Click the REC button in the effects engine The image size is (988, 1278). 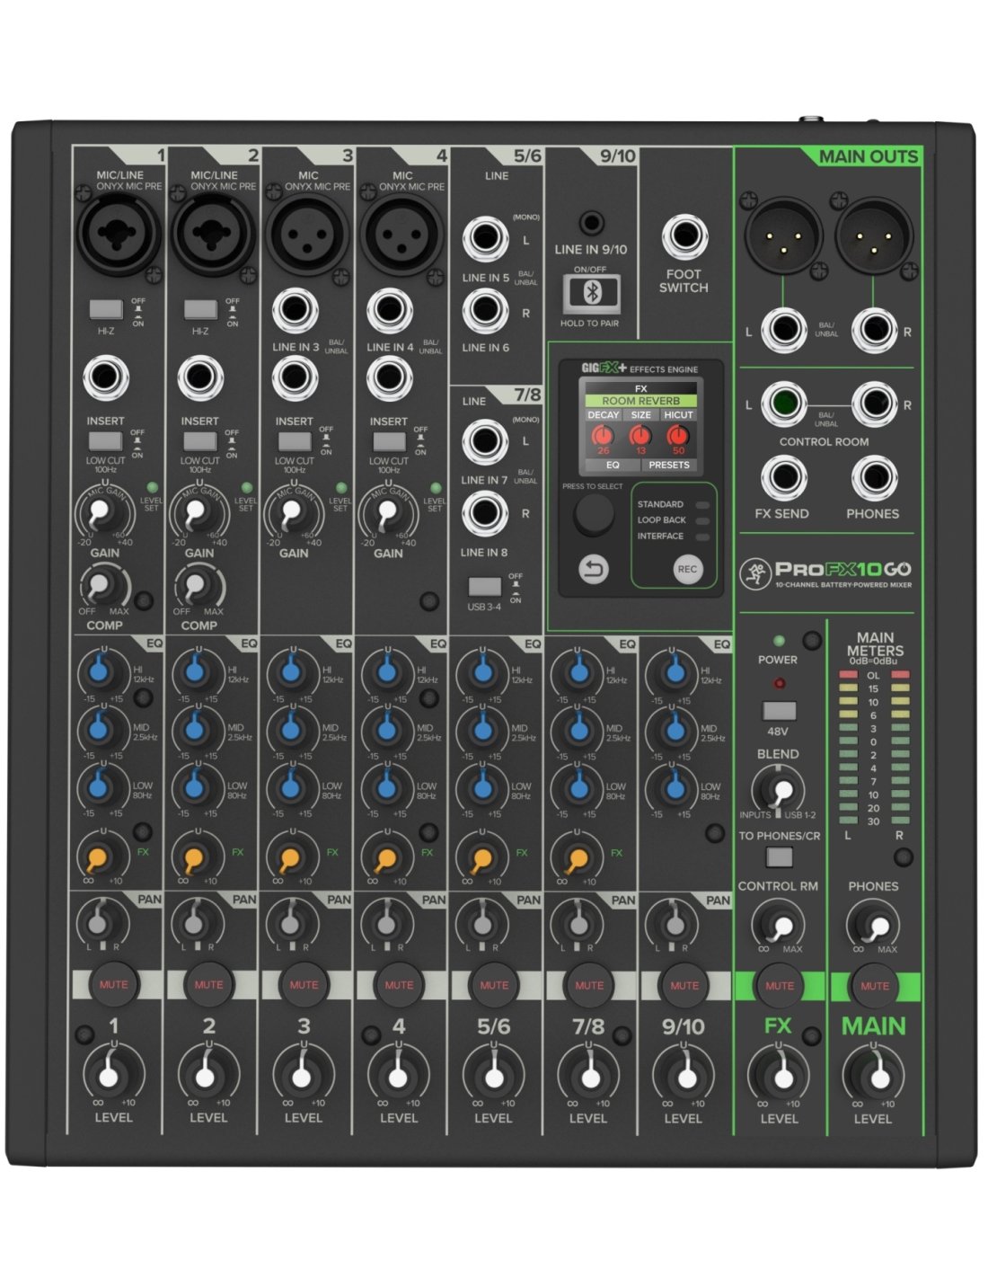pyautogui.click(x=687, y=569)
